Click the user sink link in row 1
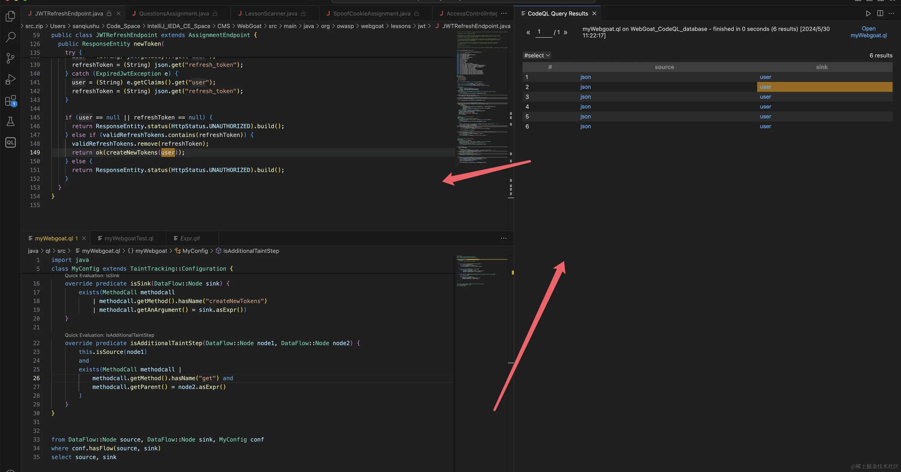The image size is (901, 472). (765, 77)
